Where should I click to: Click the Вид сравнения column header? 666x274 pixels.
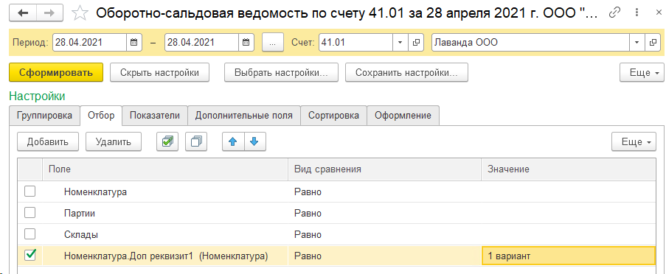384,169
